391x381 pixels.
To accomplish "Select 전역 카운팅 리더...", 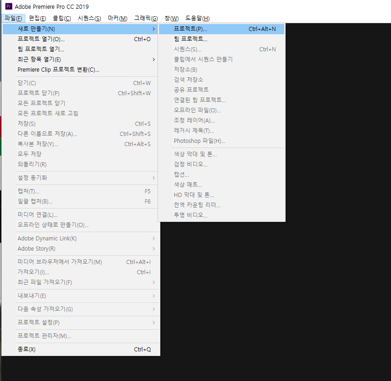I will click(222, 205).
